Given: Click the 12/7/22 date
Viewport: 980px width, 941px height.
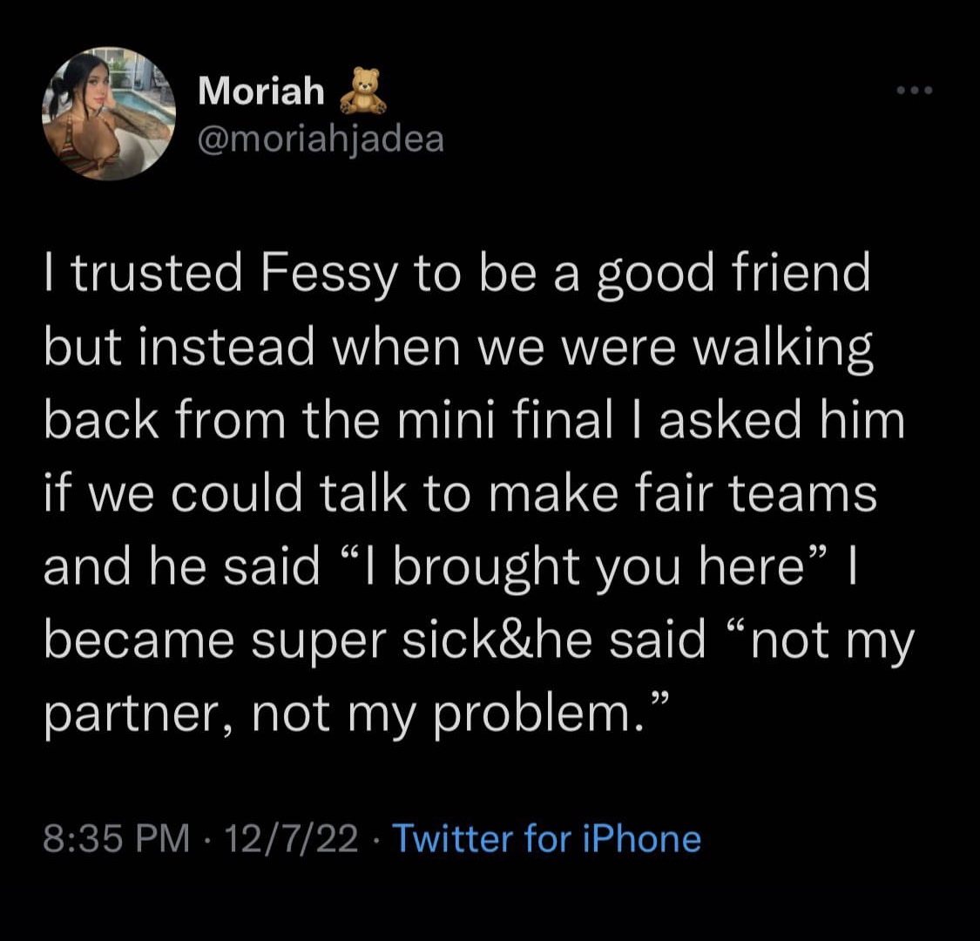Looking at the screenshot, I should pyautogui.click(x=291, y=838).
